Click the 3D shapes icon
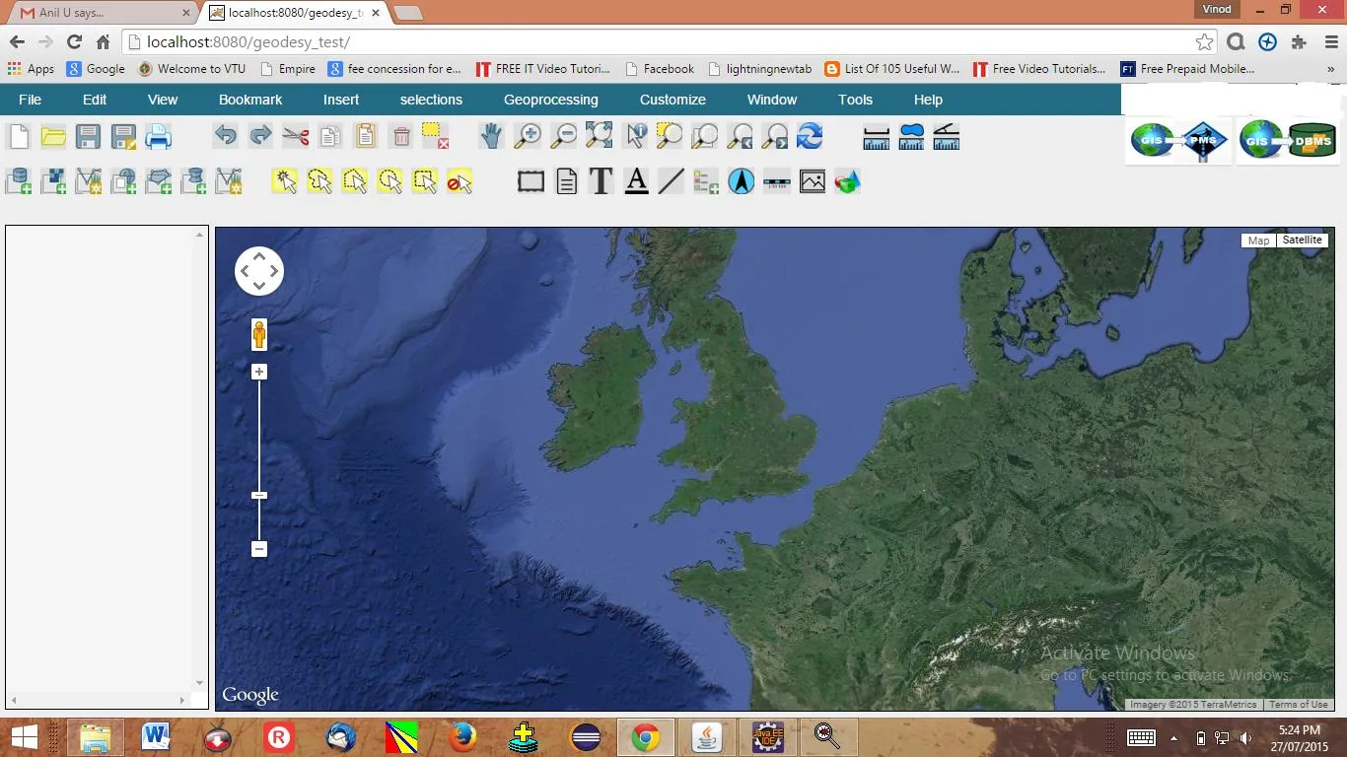 click(847, 181)
